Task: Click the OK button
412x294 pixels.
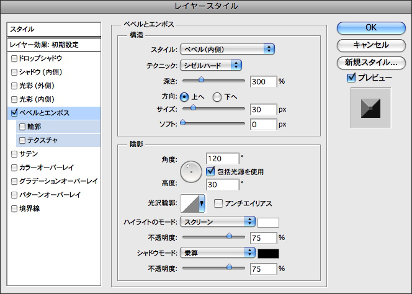Action: (x=370, y=27)
